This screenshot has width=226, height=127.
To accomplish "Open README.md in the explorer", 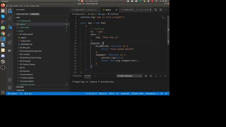I will (x=26, y=44).
